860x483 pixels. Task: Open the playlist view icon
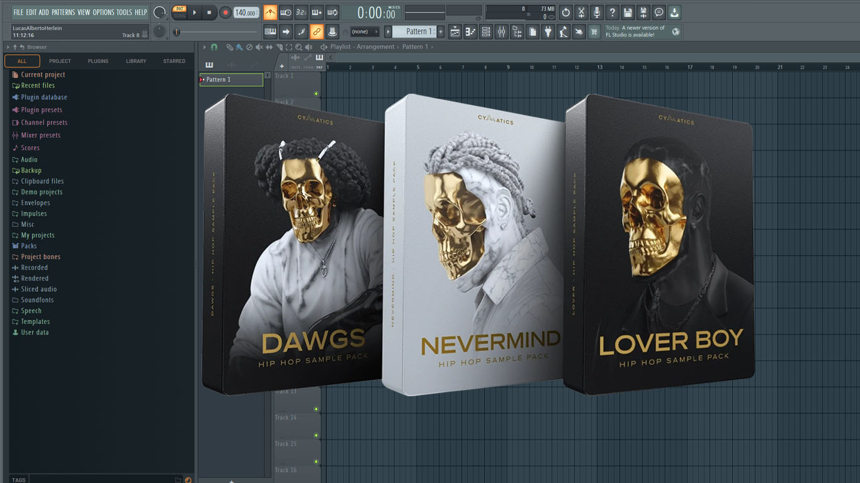coord(455,31)
